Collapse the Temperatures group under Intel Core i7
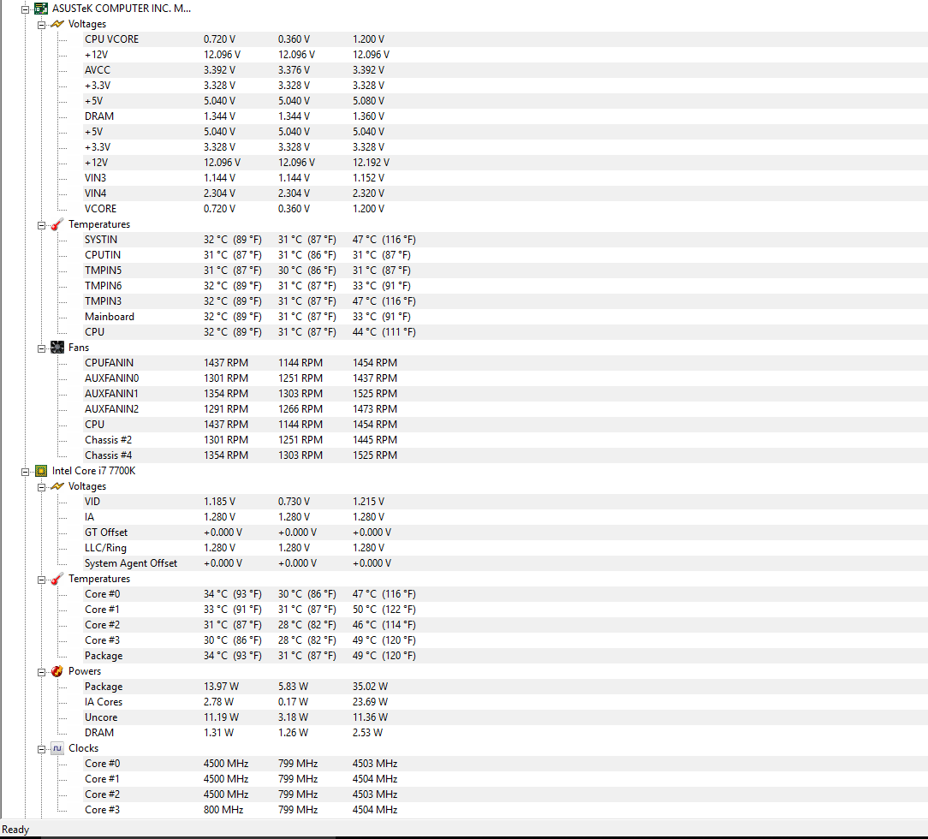928x839 pixels. [41, 580]
